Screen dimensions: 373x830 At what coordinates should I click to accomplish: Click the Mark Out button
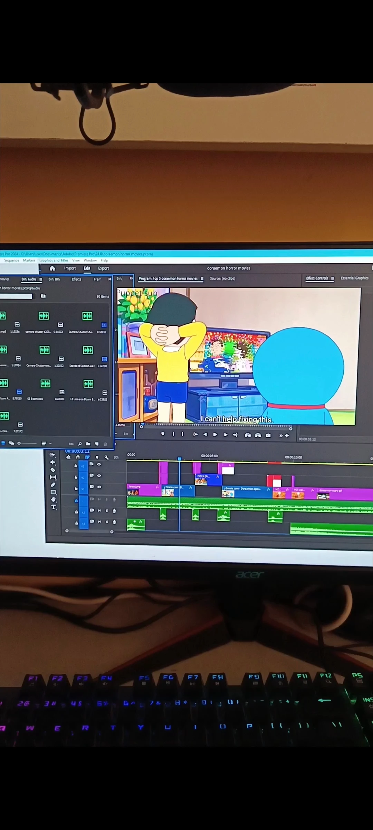click(x=183, y=434)
